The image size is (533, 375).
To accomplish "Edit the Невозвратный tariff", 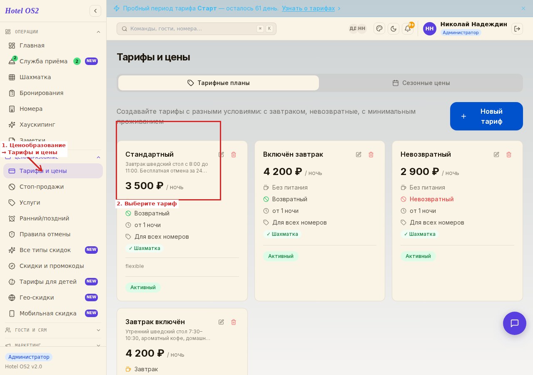I will [496, 155].
